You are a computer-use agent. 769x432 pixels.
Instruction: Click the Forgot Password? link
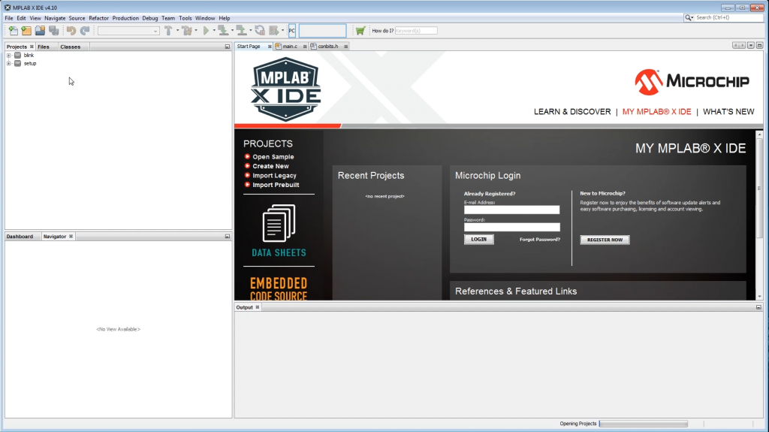click(x=539, y=240)
